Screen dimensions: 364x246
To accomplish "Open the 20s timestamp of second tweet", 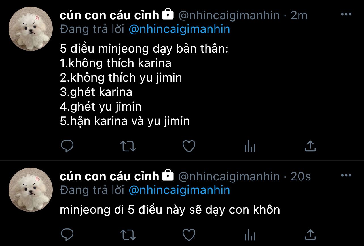I will click(301, 176).
